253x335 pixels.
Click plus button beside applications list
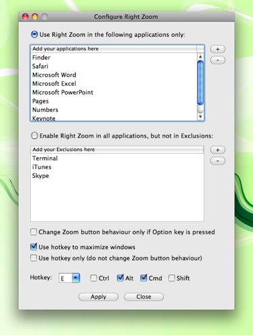point(217,49)
